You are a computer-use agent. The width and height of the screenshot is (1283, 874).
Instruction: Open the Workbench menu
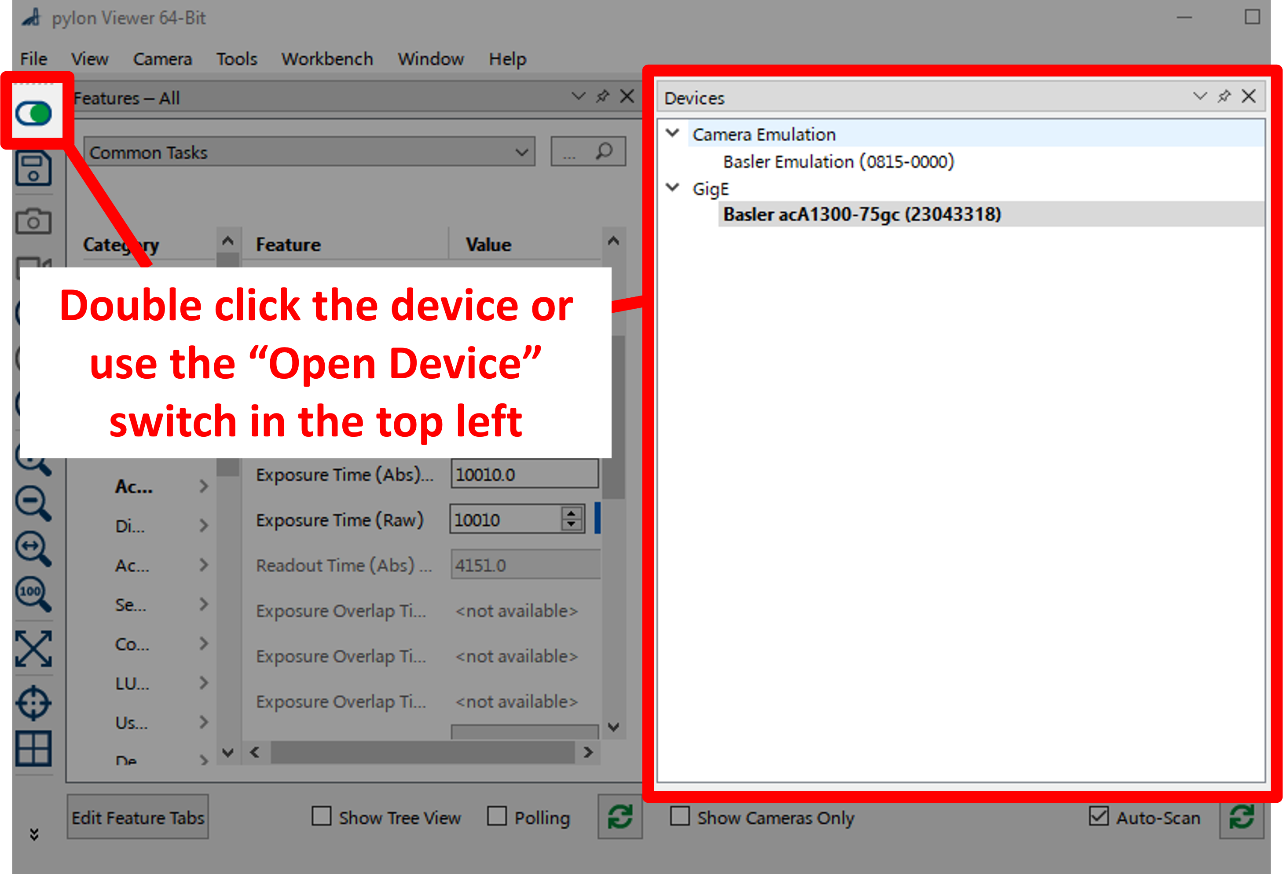[x=327, y=59]
